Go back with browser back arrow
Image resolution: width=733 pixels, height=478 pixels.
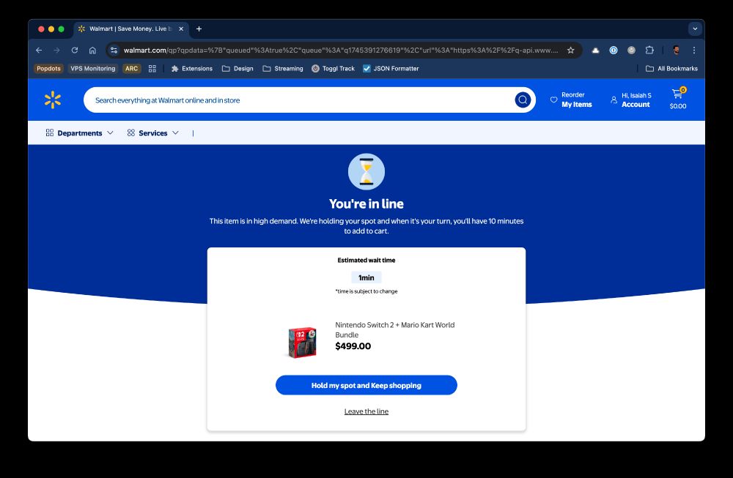40,50
